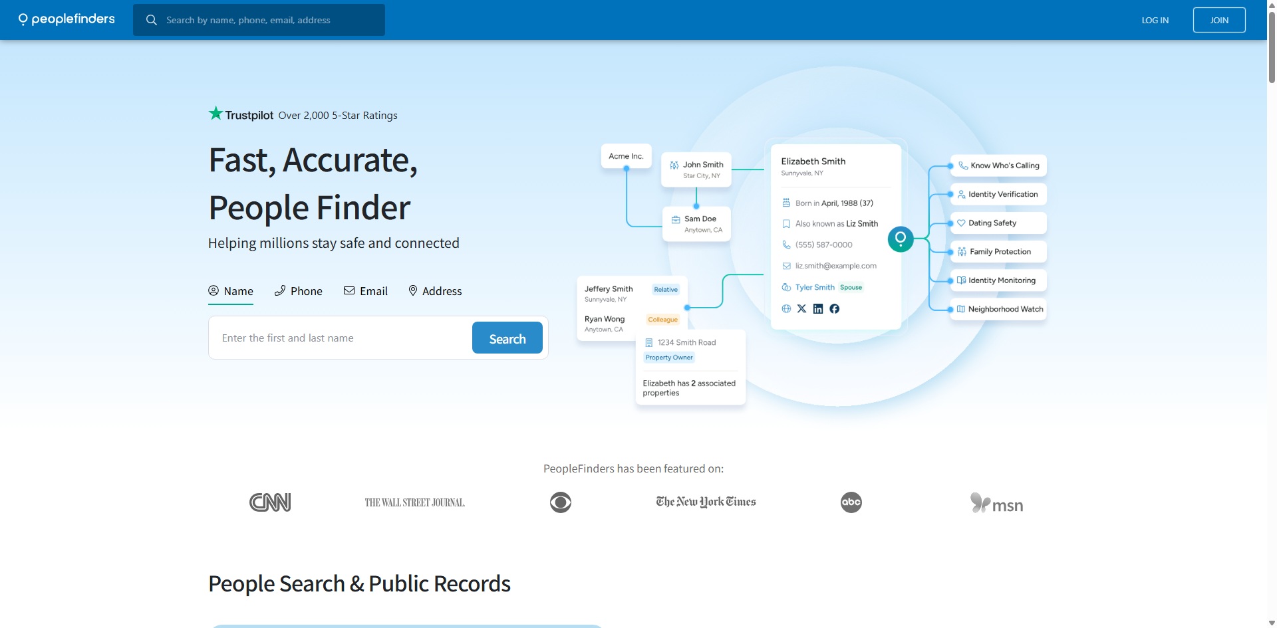Click the Trustpilot star logo

[215, 114]
